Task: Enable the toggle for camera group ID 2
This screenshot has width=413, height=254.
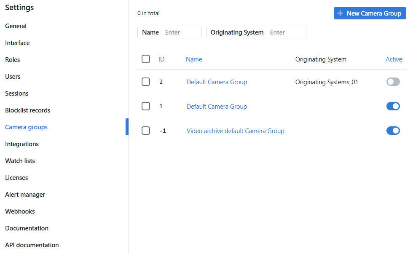Action: click(x=393, y=82)
